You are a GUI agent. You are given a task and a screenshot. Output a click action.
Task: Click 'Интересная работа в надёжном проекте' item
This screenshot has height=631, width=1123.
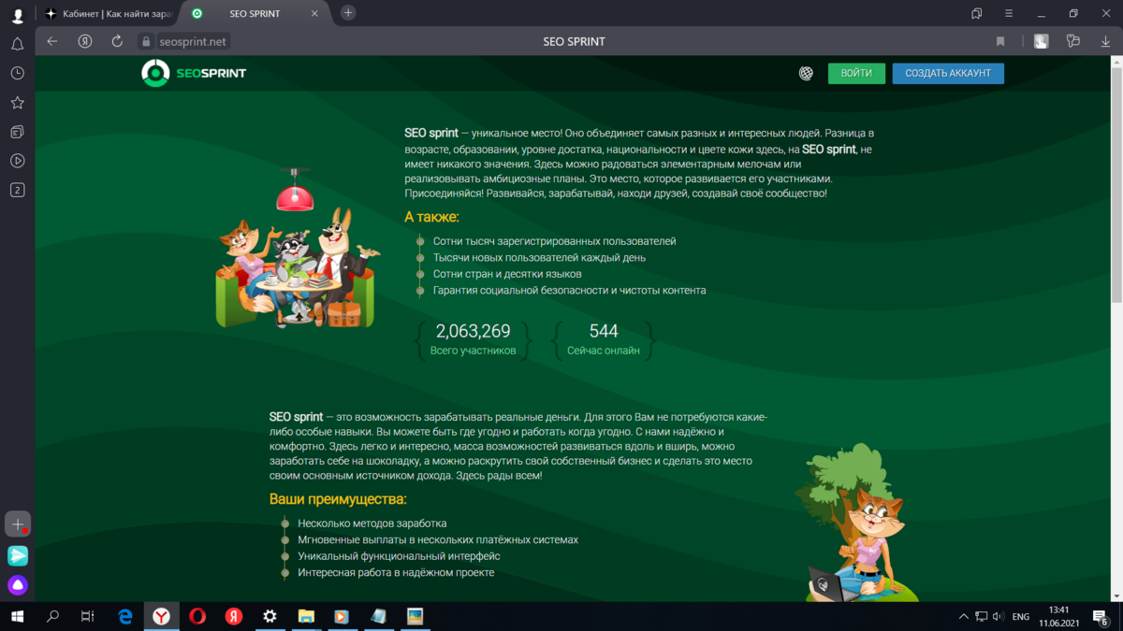[396, 573]
